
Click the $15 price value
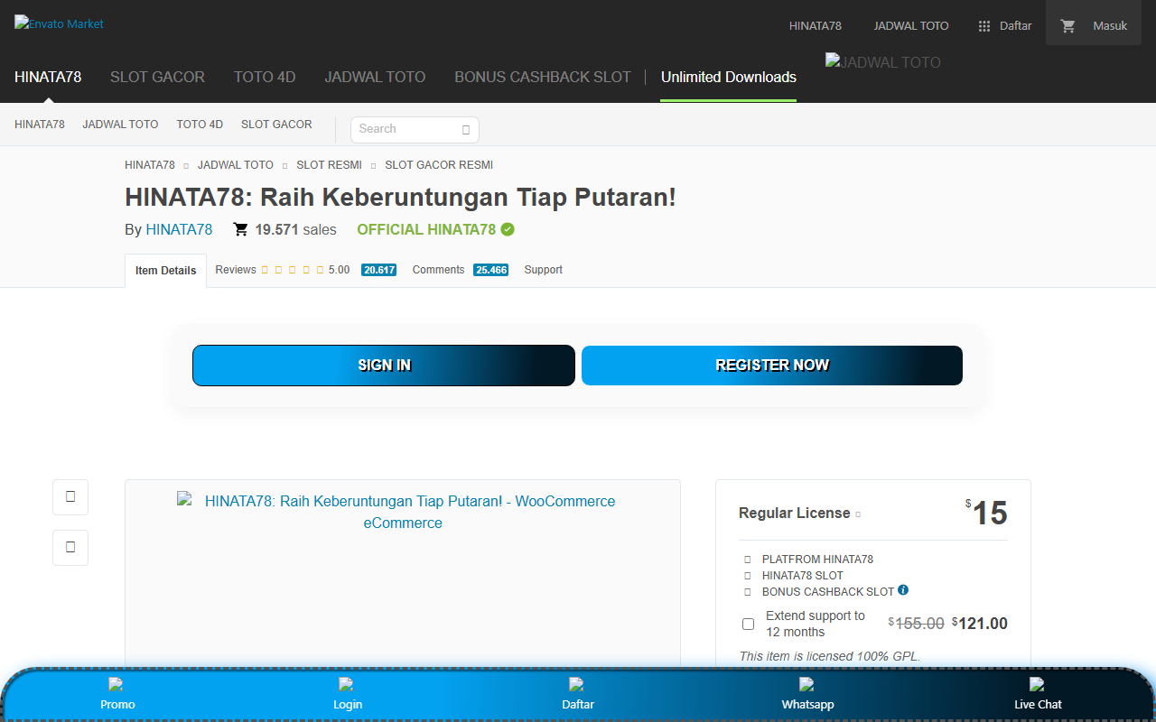[x=986, y=513]
